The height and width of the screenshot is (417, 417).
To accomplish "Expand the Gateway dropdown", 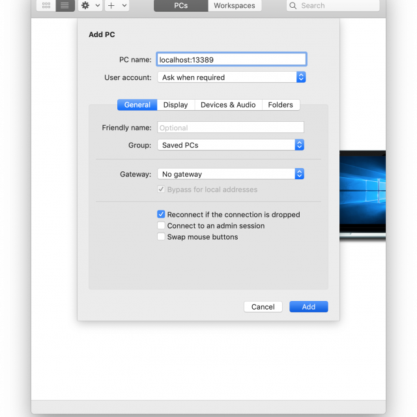I will [231, 174].
